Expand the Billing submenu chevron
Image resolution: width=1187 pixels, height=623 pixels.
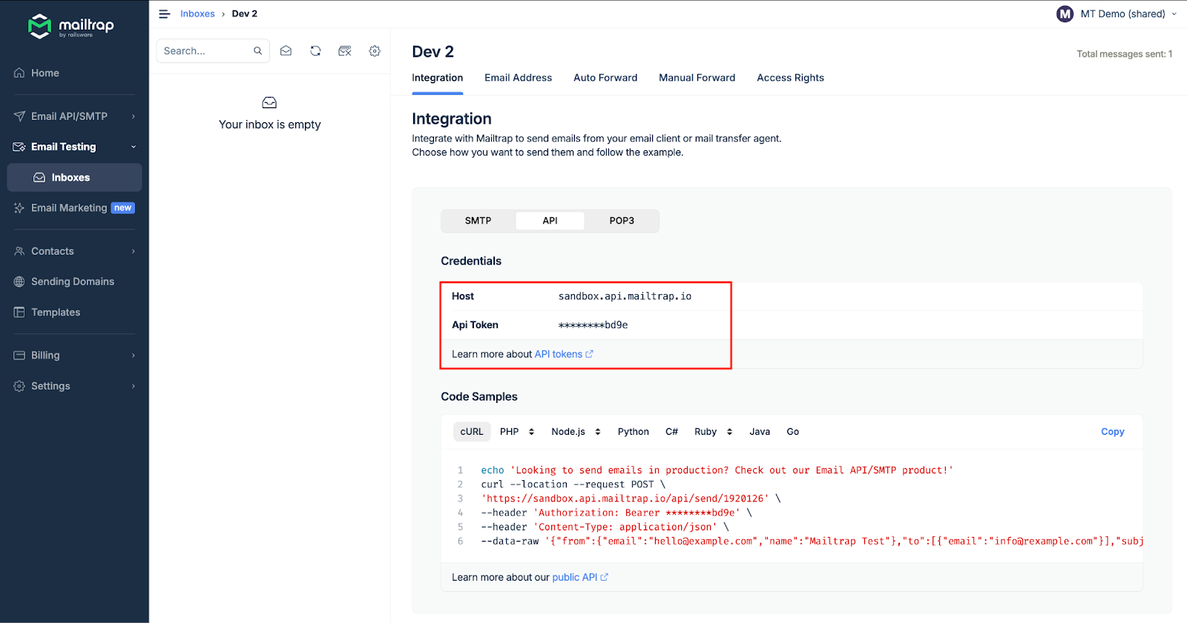click(134, 356)
